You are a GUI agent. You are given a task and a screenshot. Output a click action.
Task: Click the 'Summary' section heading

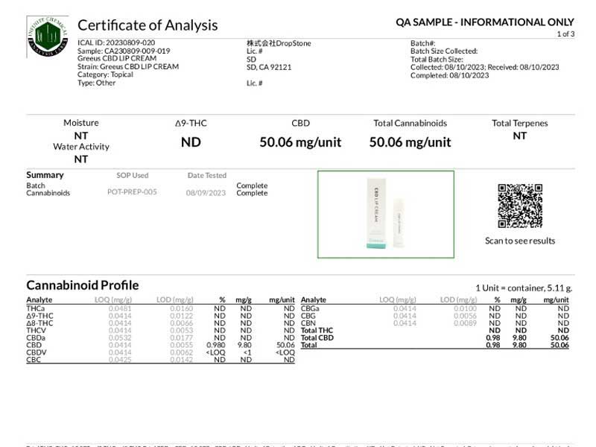pos(45,175)
